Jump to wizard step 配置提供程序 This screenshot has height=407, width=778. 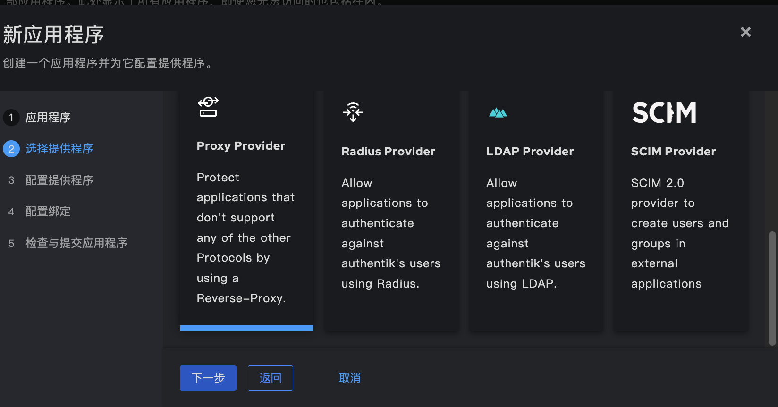click(59, 180)
